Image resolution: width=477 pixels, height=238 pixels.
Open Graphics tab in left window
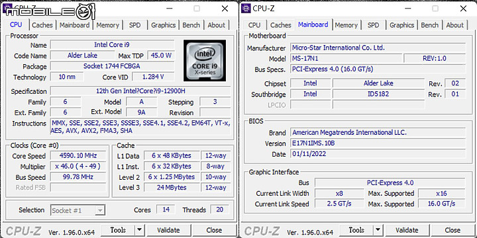[x=164, y=25]
